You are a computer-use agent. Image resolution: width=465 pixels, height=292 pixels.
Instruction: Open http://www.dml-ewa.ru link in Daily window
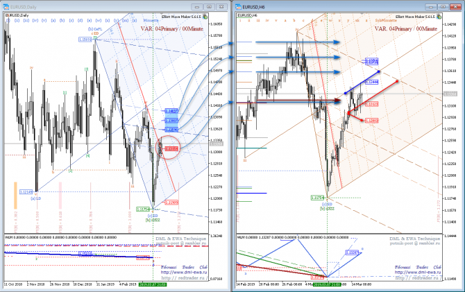click(x=184, y=272)
